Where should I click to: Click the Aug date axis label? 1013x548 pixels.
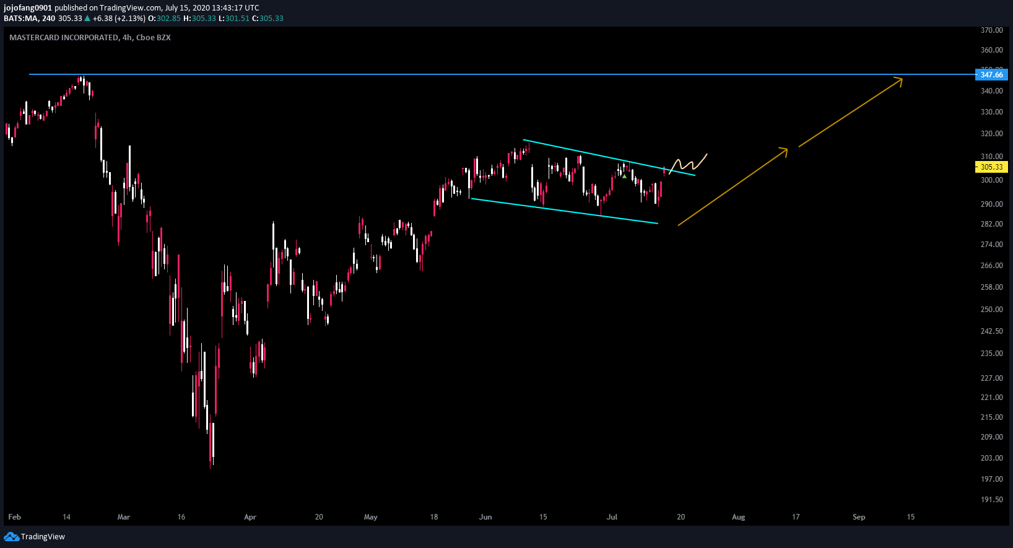[x=739, y=516]
